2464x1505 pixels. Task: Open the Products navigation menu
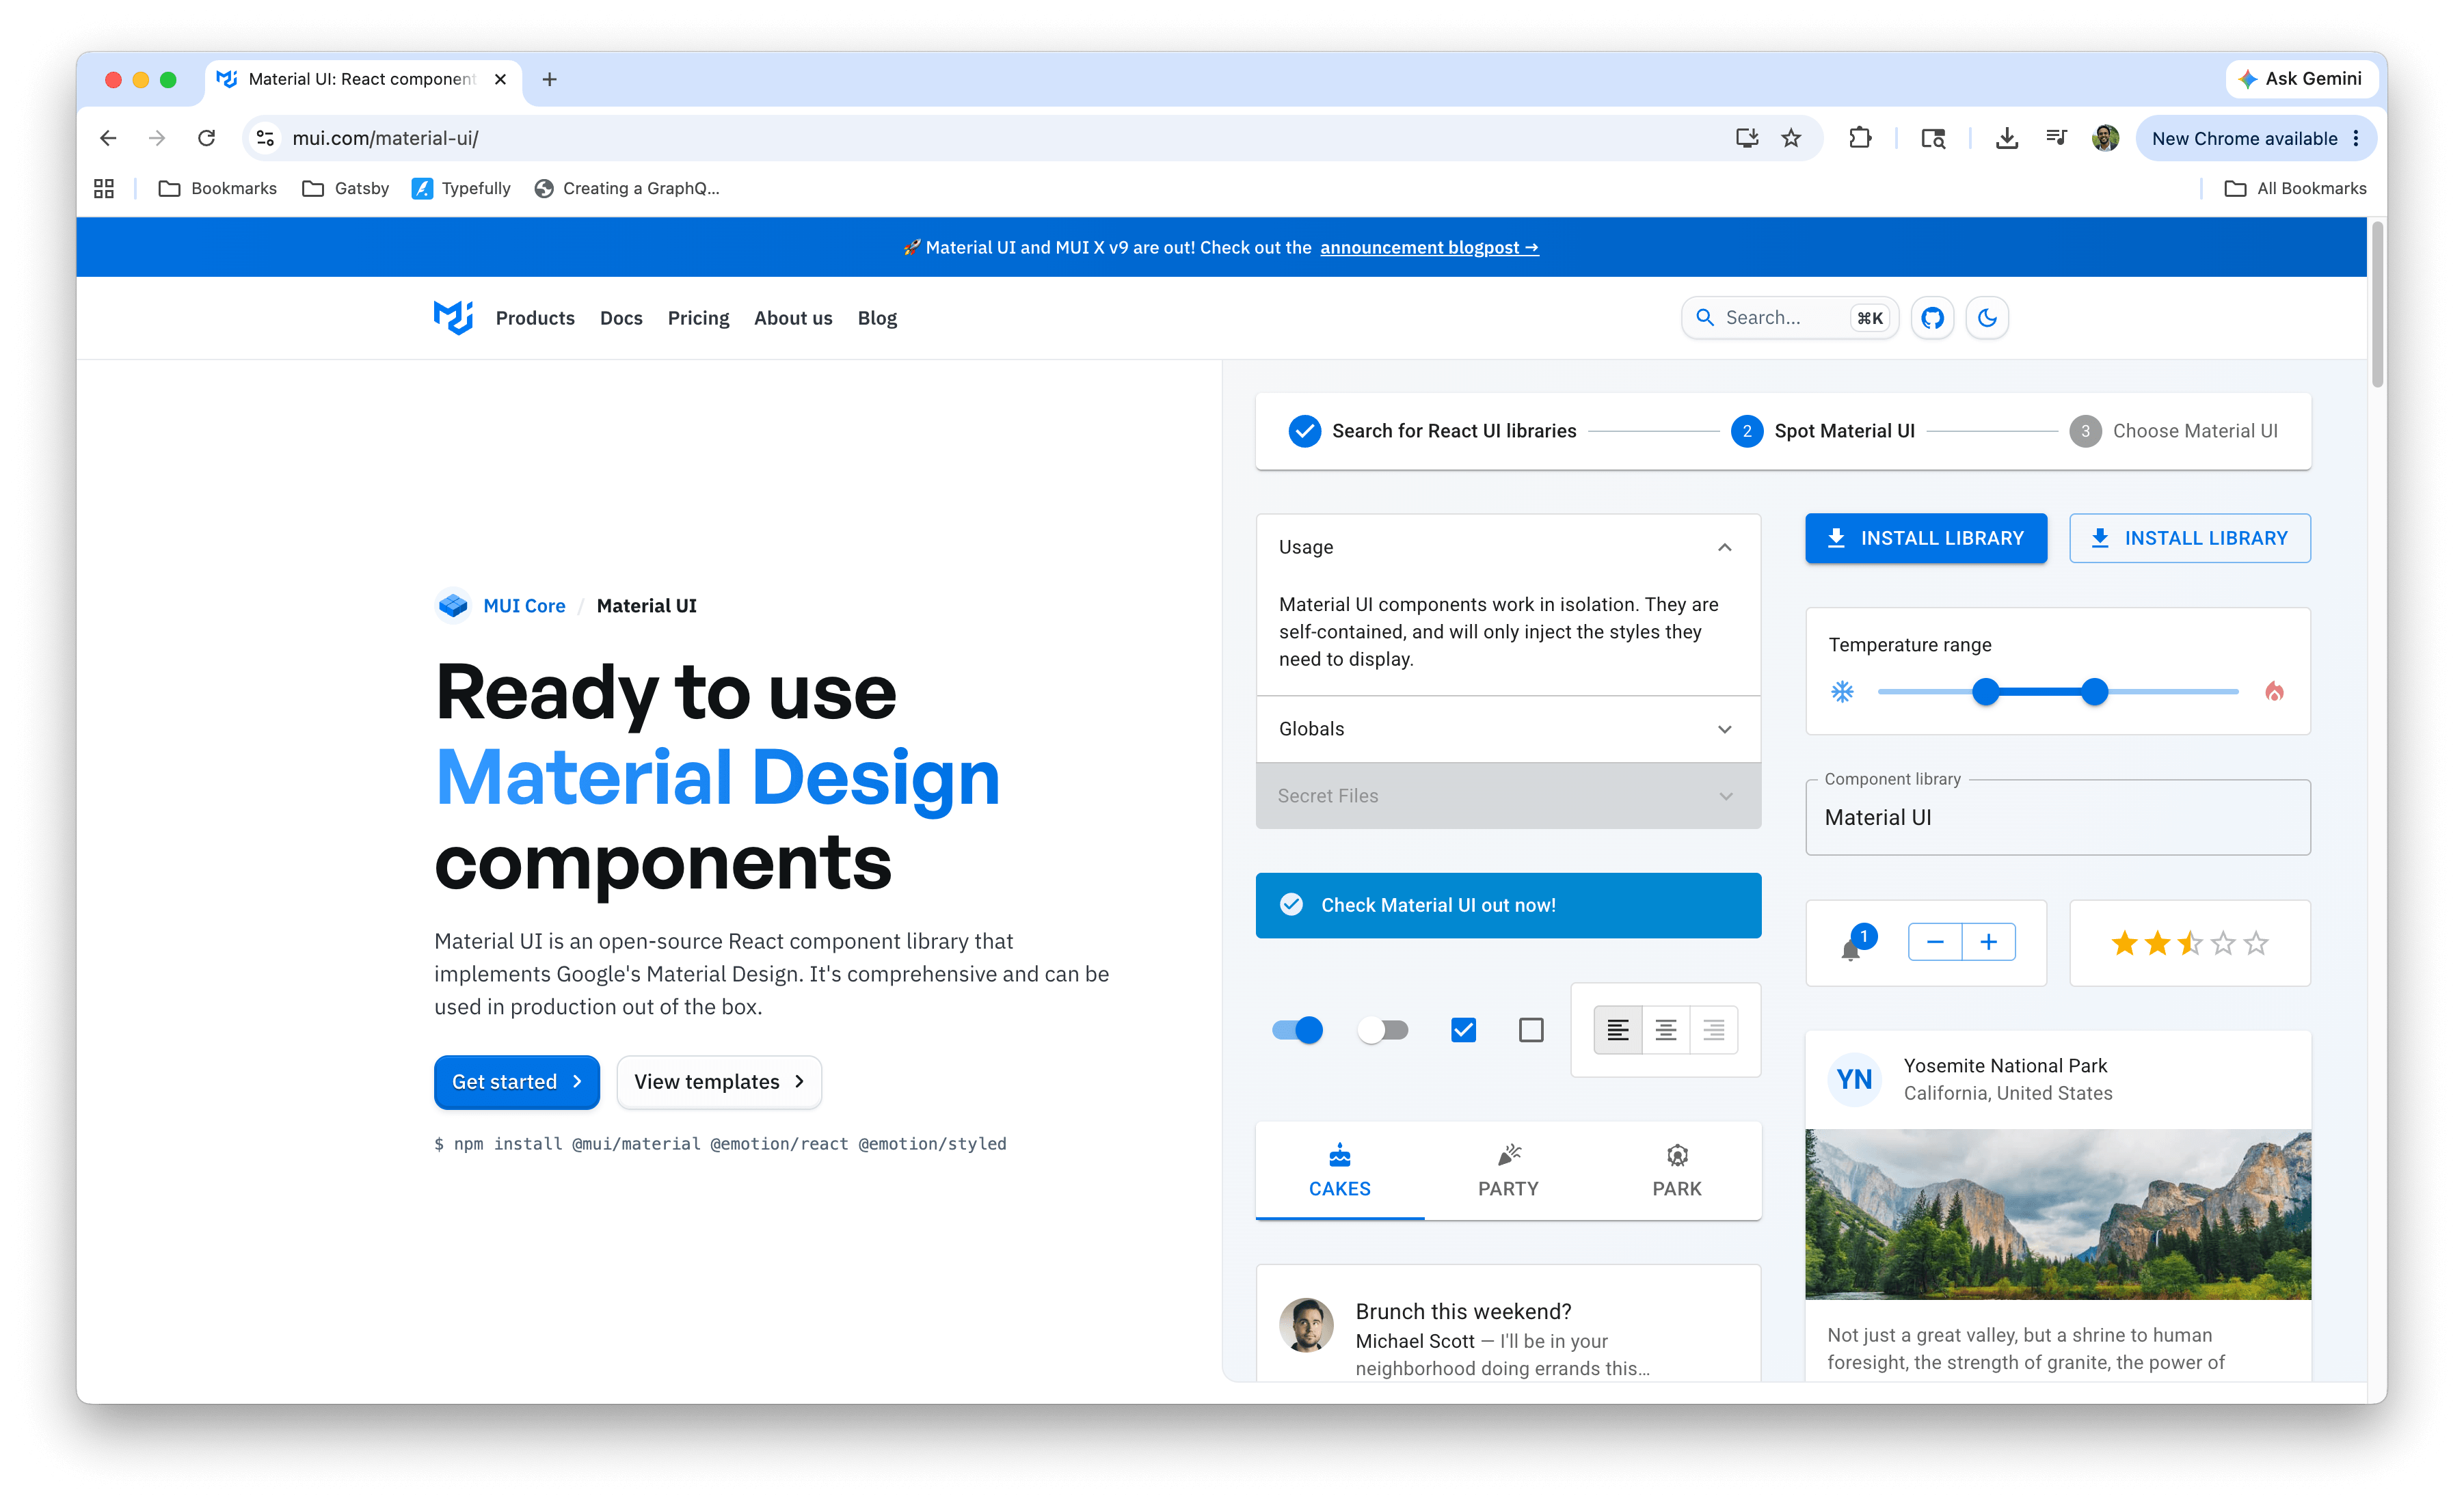click(x=535, y=318)
